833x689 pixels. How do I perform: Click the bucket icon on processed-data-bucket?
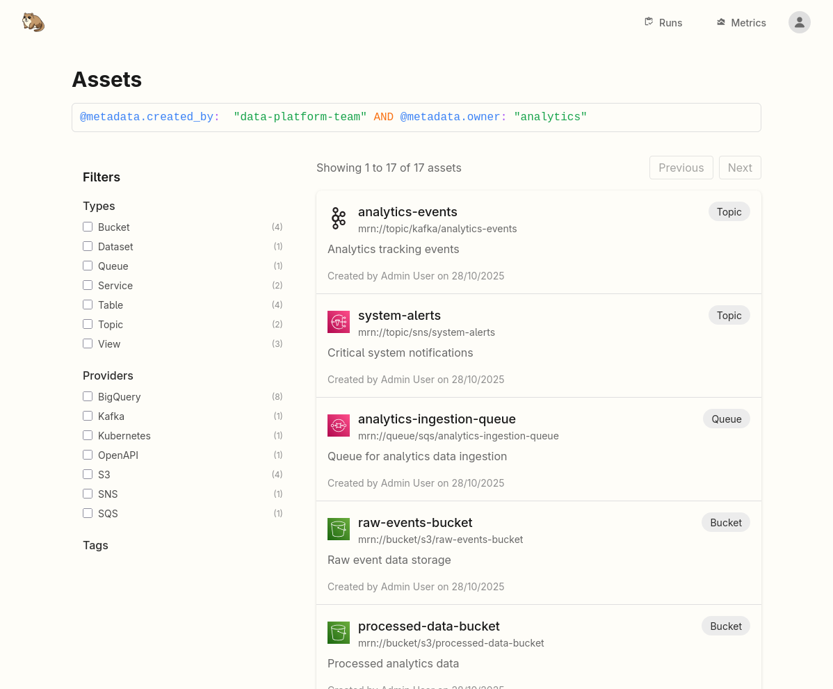click(x=339, y=633)
